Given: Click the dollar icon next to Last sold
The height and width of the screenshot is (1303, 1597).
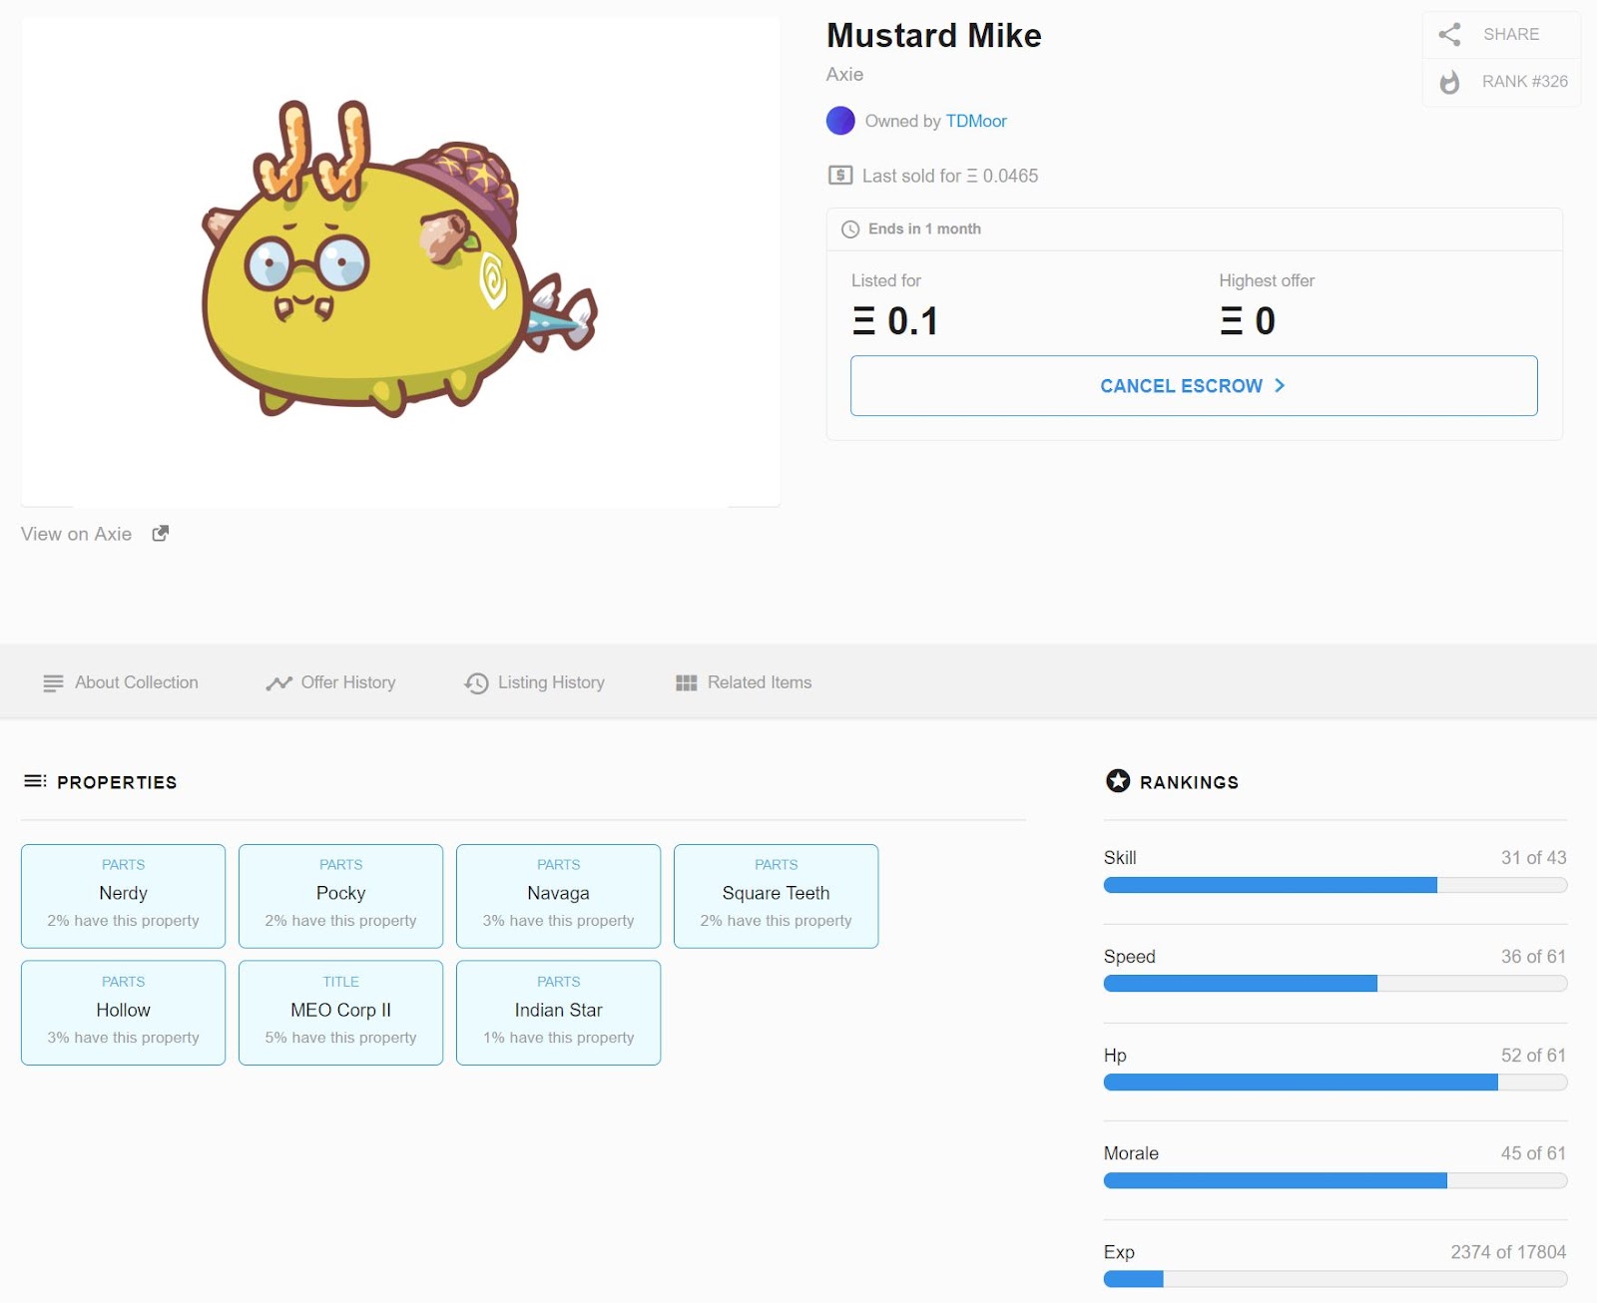Looking at the screenshot, I should [840, 176].
